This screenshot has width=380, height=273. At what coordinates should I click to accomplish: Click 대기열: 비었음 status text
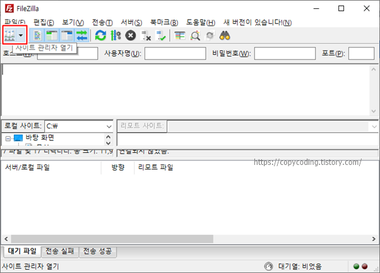300,267
